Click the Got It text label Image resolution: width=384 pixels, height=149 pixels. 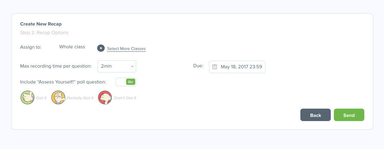coord(41,98)
